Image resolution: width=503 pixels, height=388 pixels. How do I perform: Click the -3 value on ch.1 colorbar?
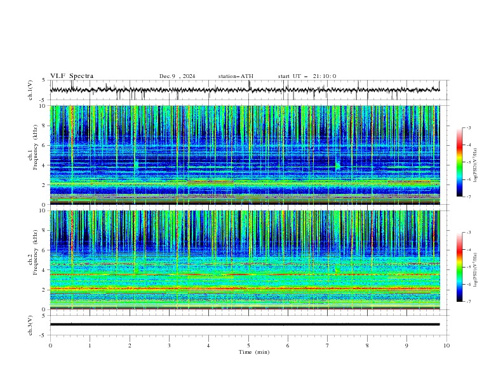pyautogui.click(x=468, y=127)
